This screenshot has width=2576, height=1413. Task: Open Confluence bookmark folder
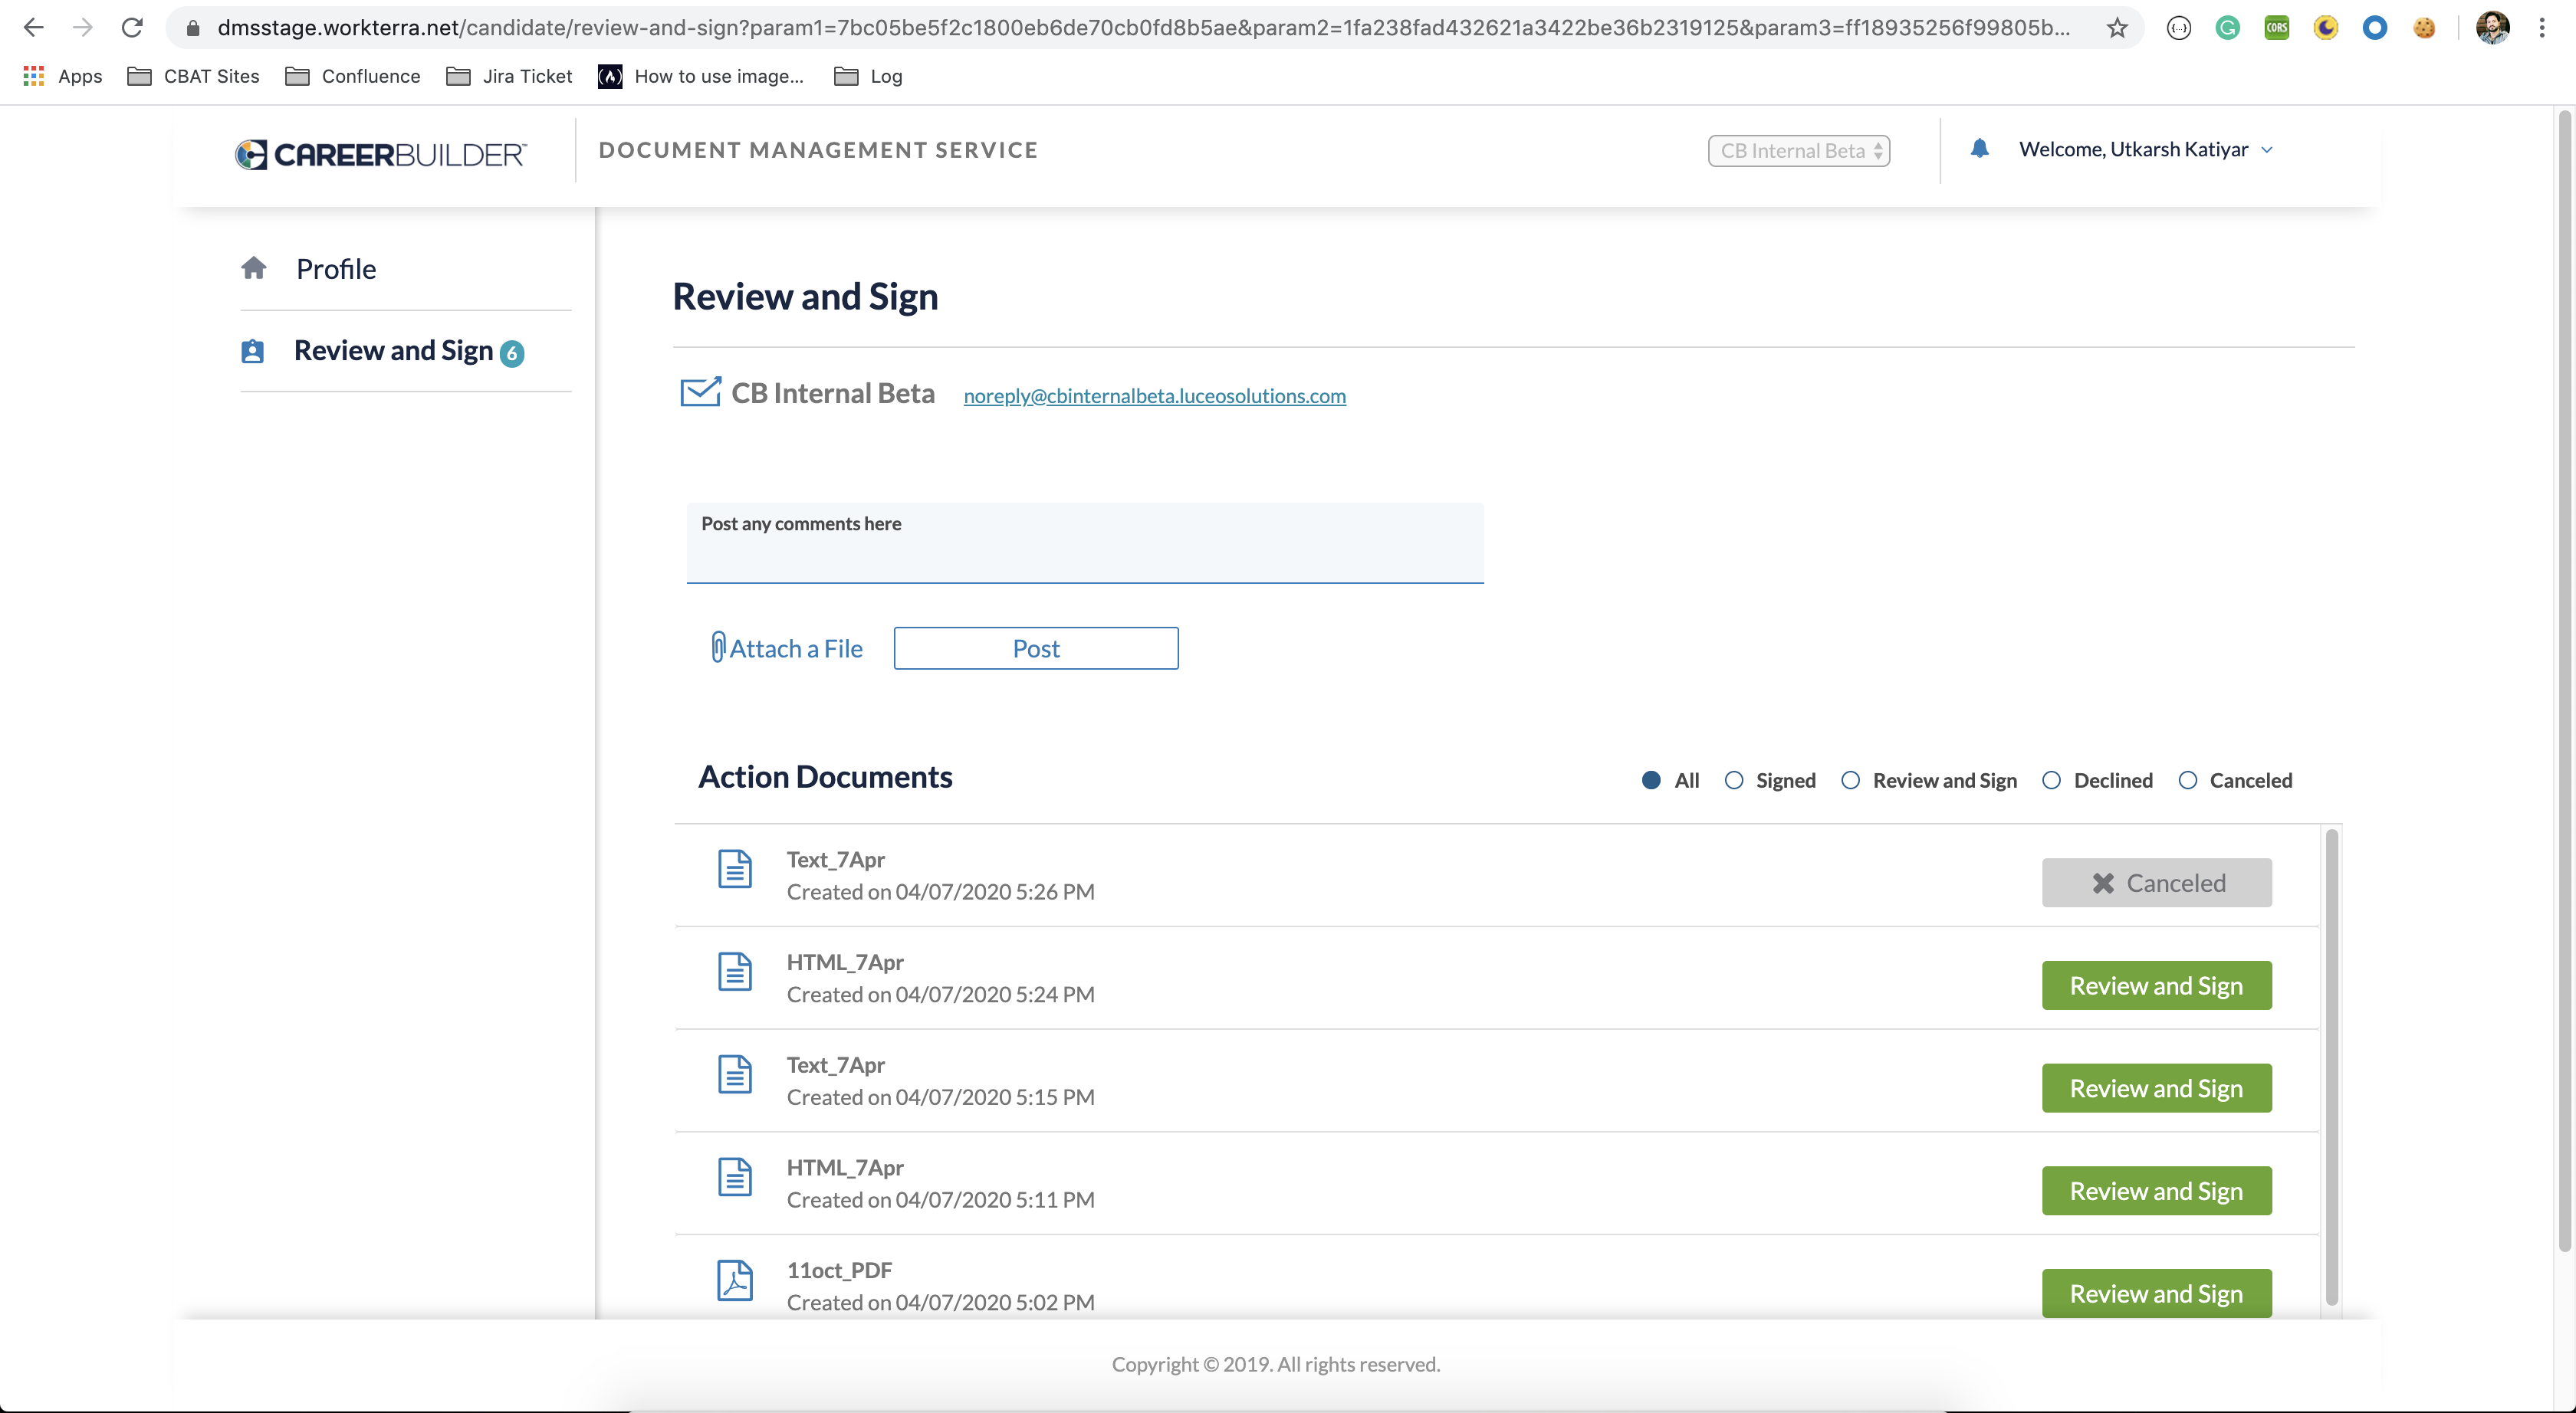(353, 76)
